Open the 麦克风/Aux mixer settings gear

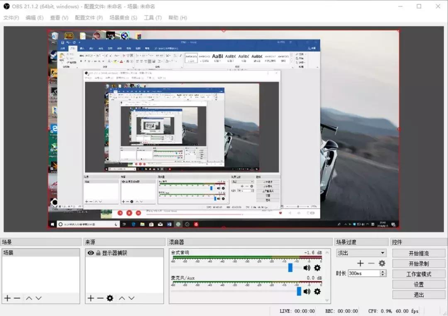[x=317, y=292]
